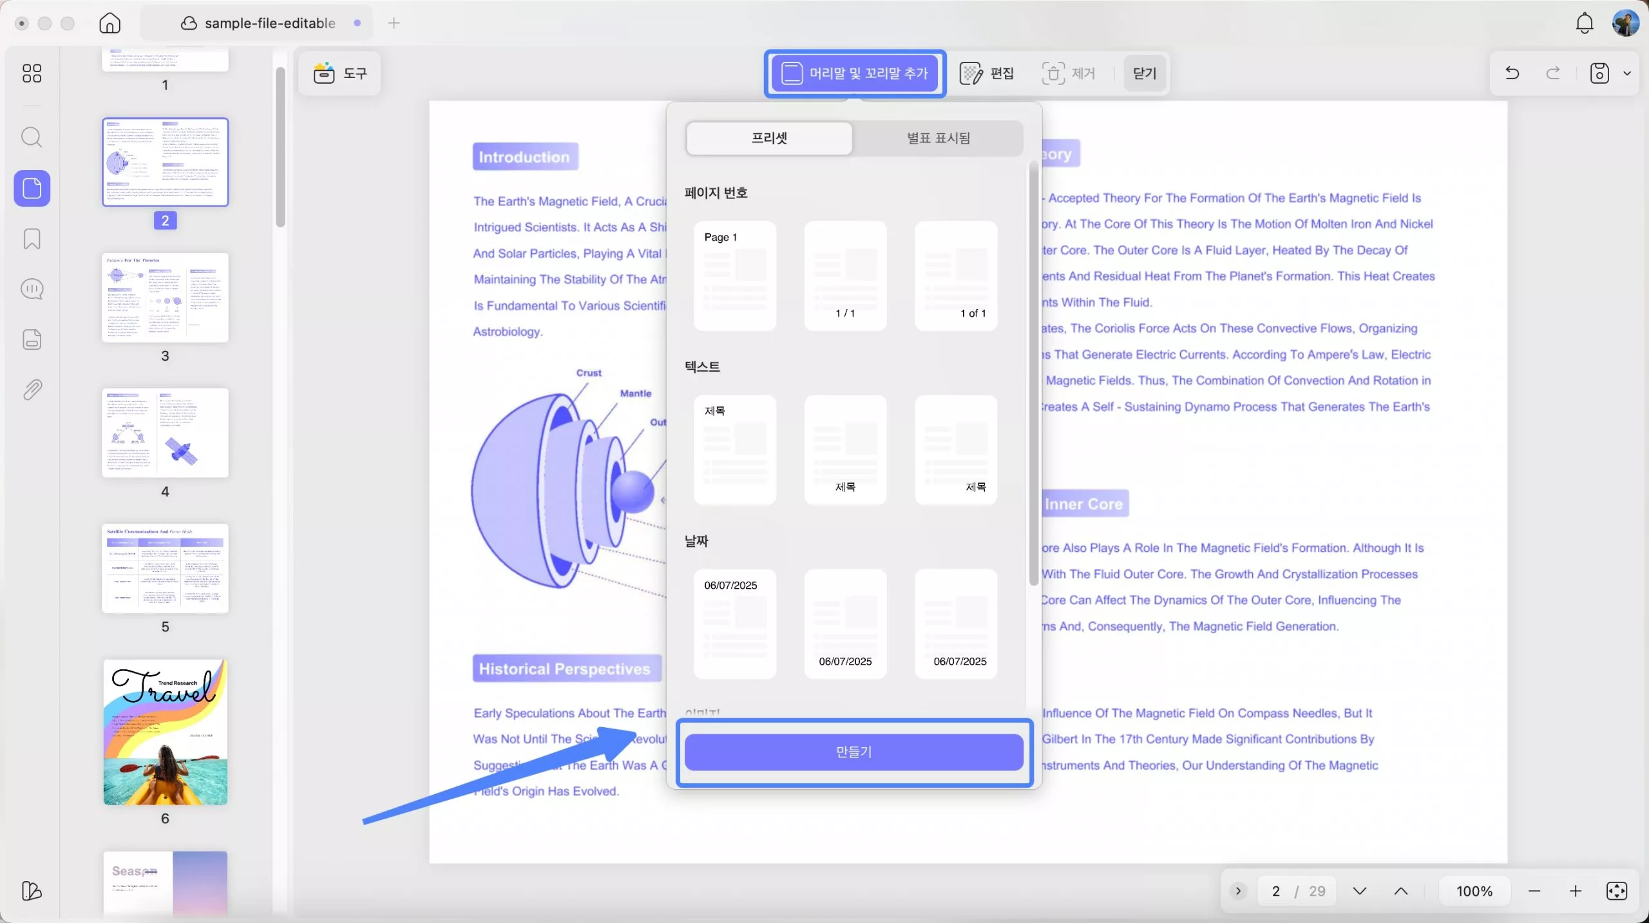Click 머리말 및 꼬리말 추가 button
Image resolution: width=1649 pixels, height=923 pixels.
(855, 73)
